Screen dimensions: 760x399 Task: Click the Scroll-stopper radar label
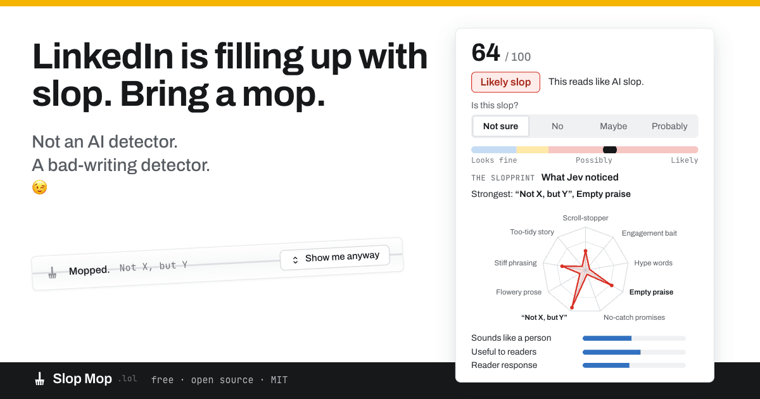click(585, 218)
